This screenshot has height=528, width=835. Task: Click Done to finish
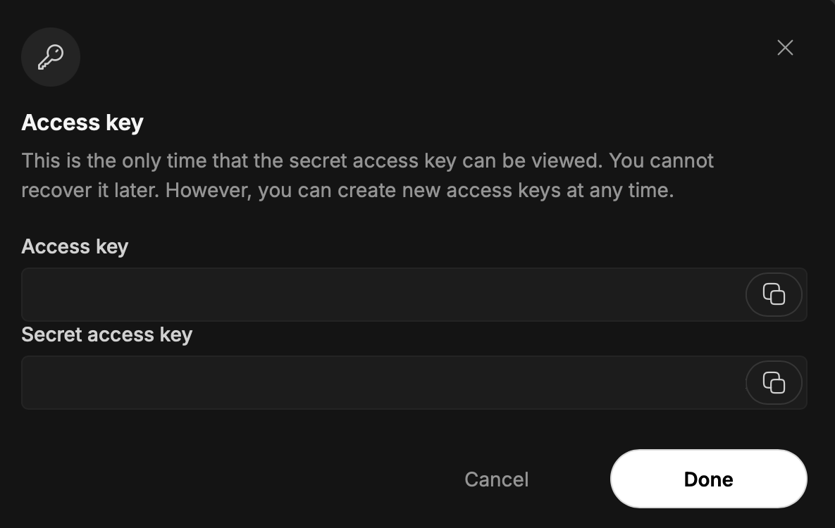click(709, 479)
